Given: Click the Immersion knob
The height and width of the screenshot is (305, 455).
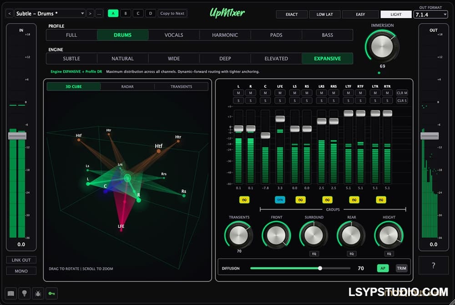Looking at the screenshot, I should pos(382,46).
